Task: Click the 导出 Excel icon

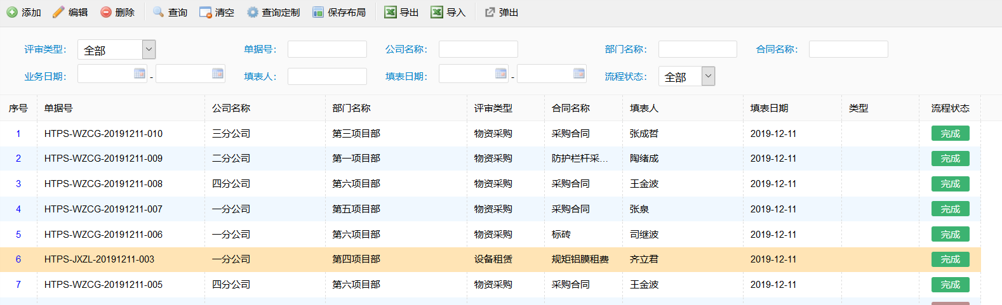Action: (x=391, y=12)
